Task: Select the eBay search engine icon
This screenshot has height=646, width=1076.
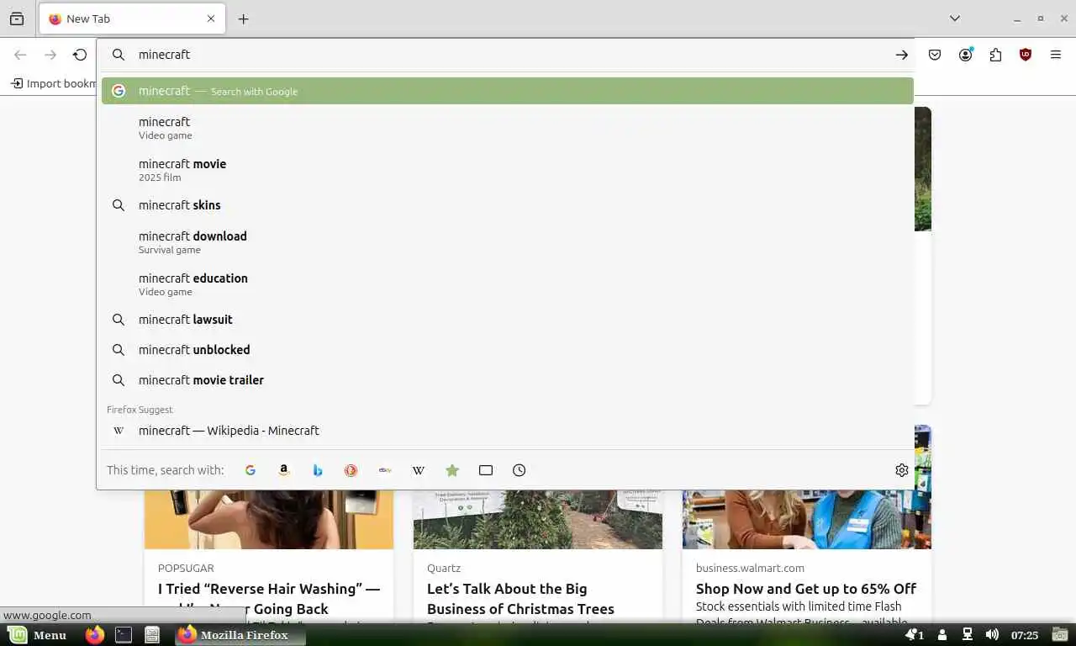Action: (385, 470)
